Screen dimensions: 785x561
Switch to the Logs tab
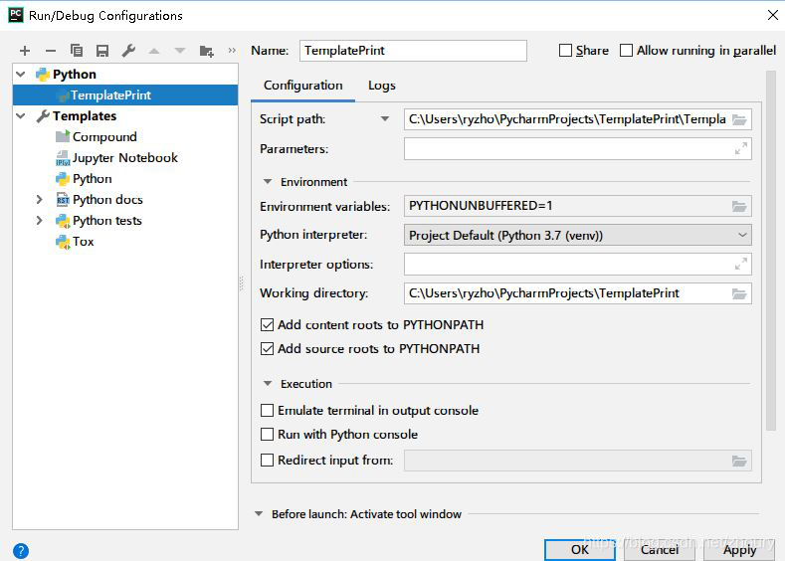[382, 86]
